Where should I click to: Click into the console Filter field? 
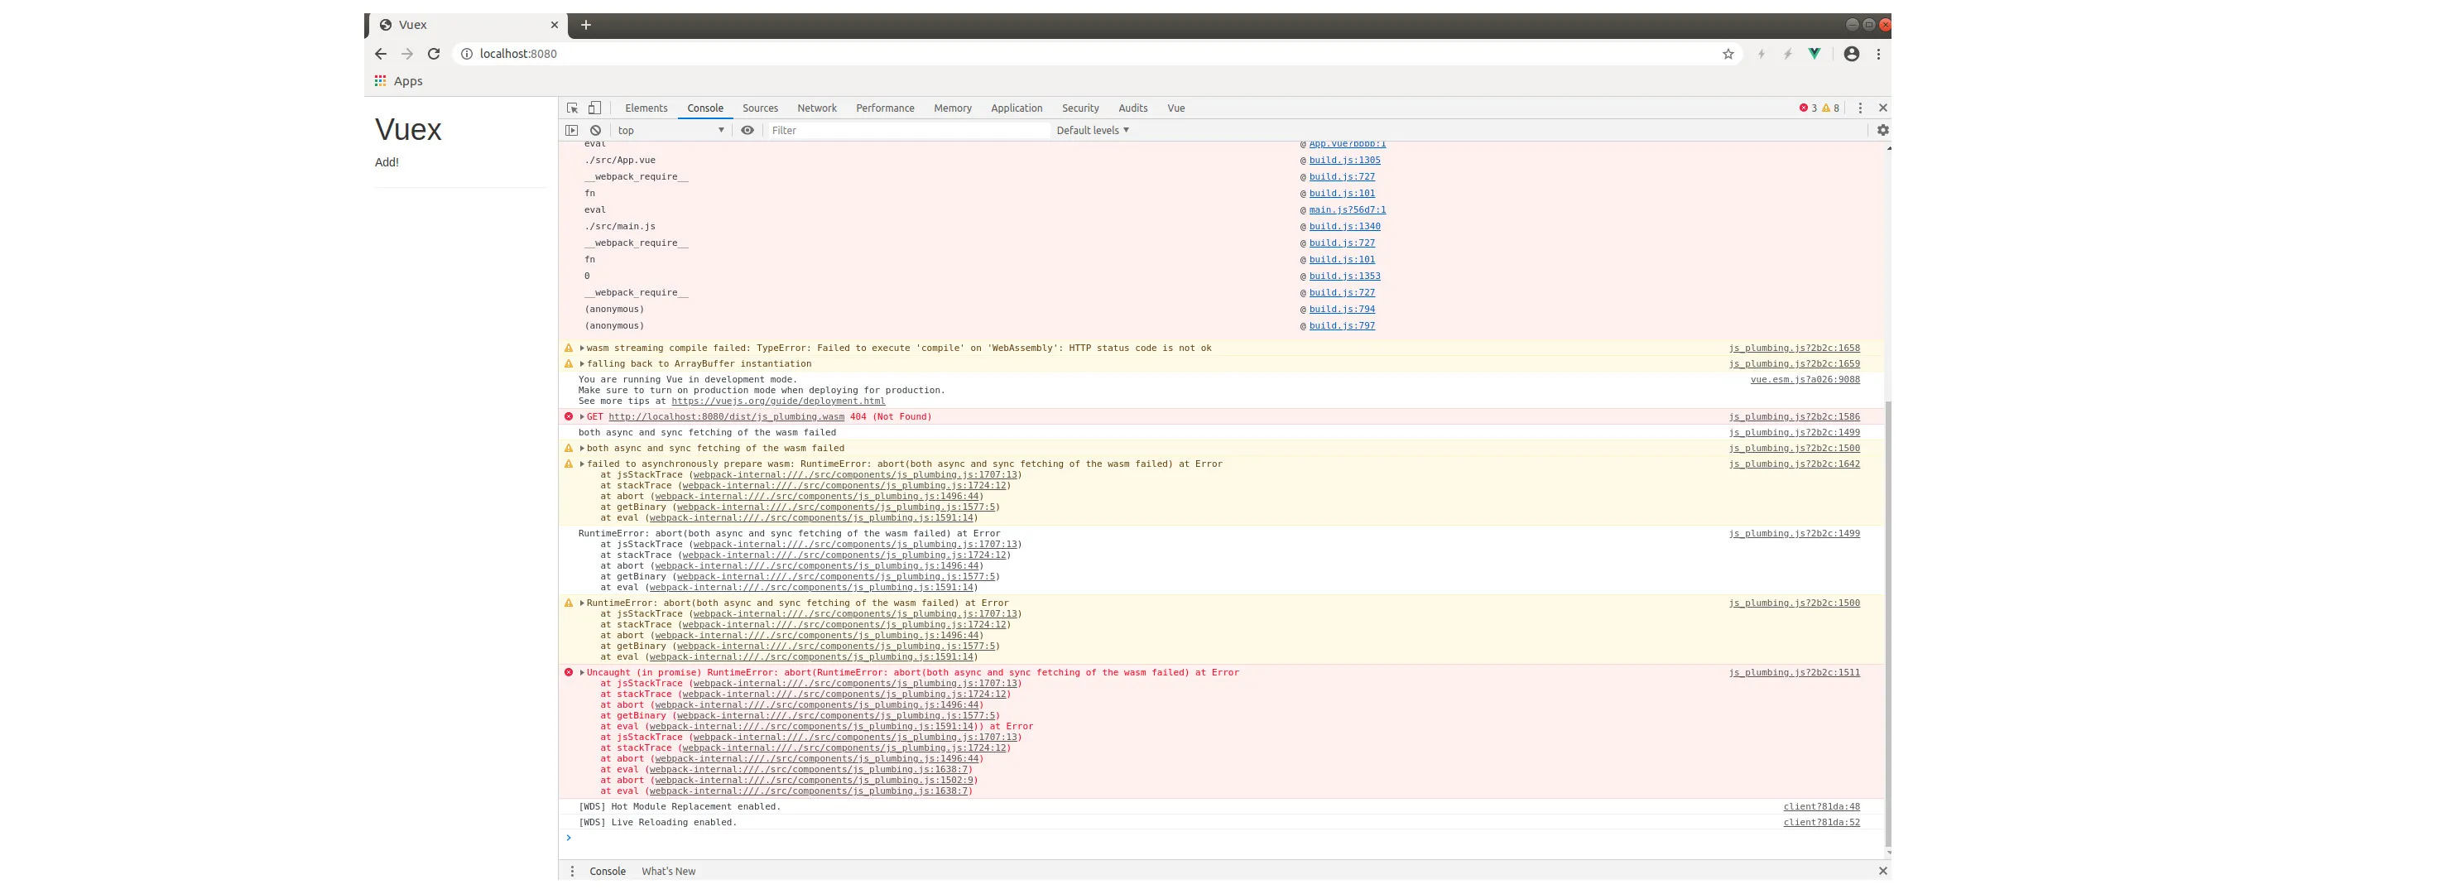(x=906, y=131)
